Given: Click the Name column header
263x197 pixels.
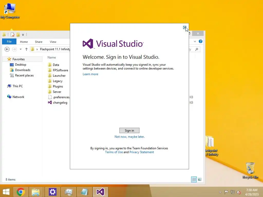Looking at the screenshot, I should click(52, 57).
